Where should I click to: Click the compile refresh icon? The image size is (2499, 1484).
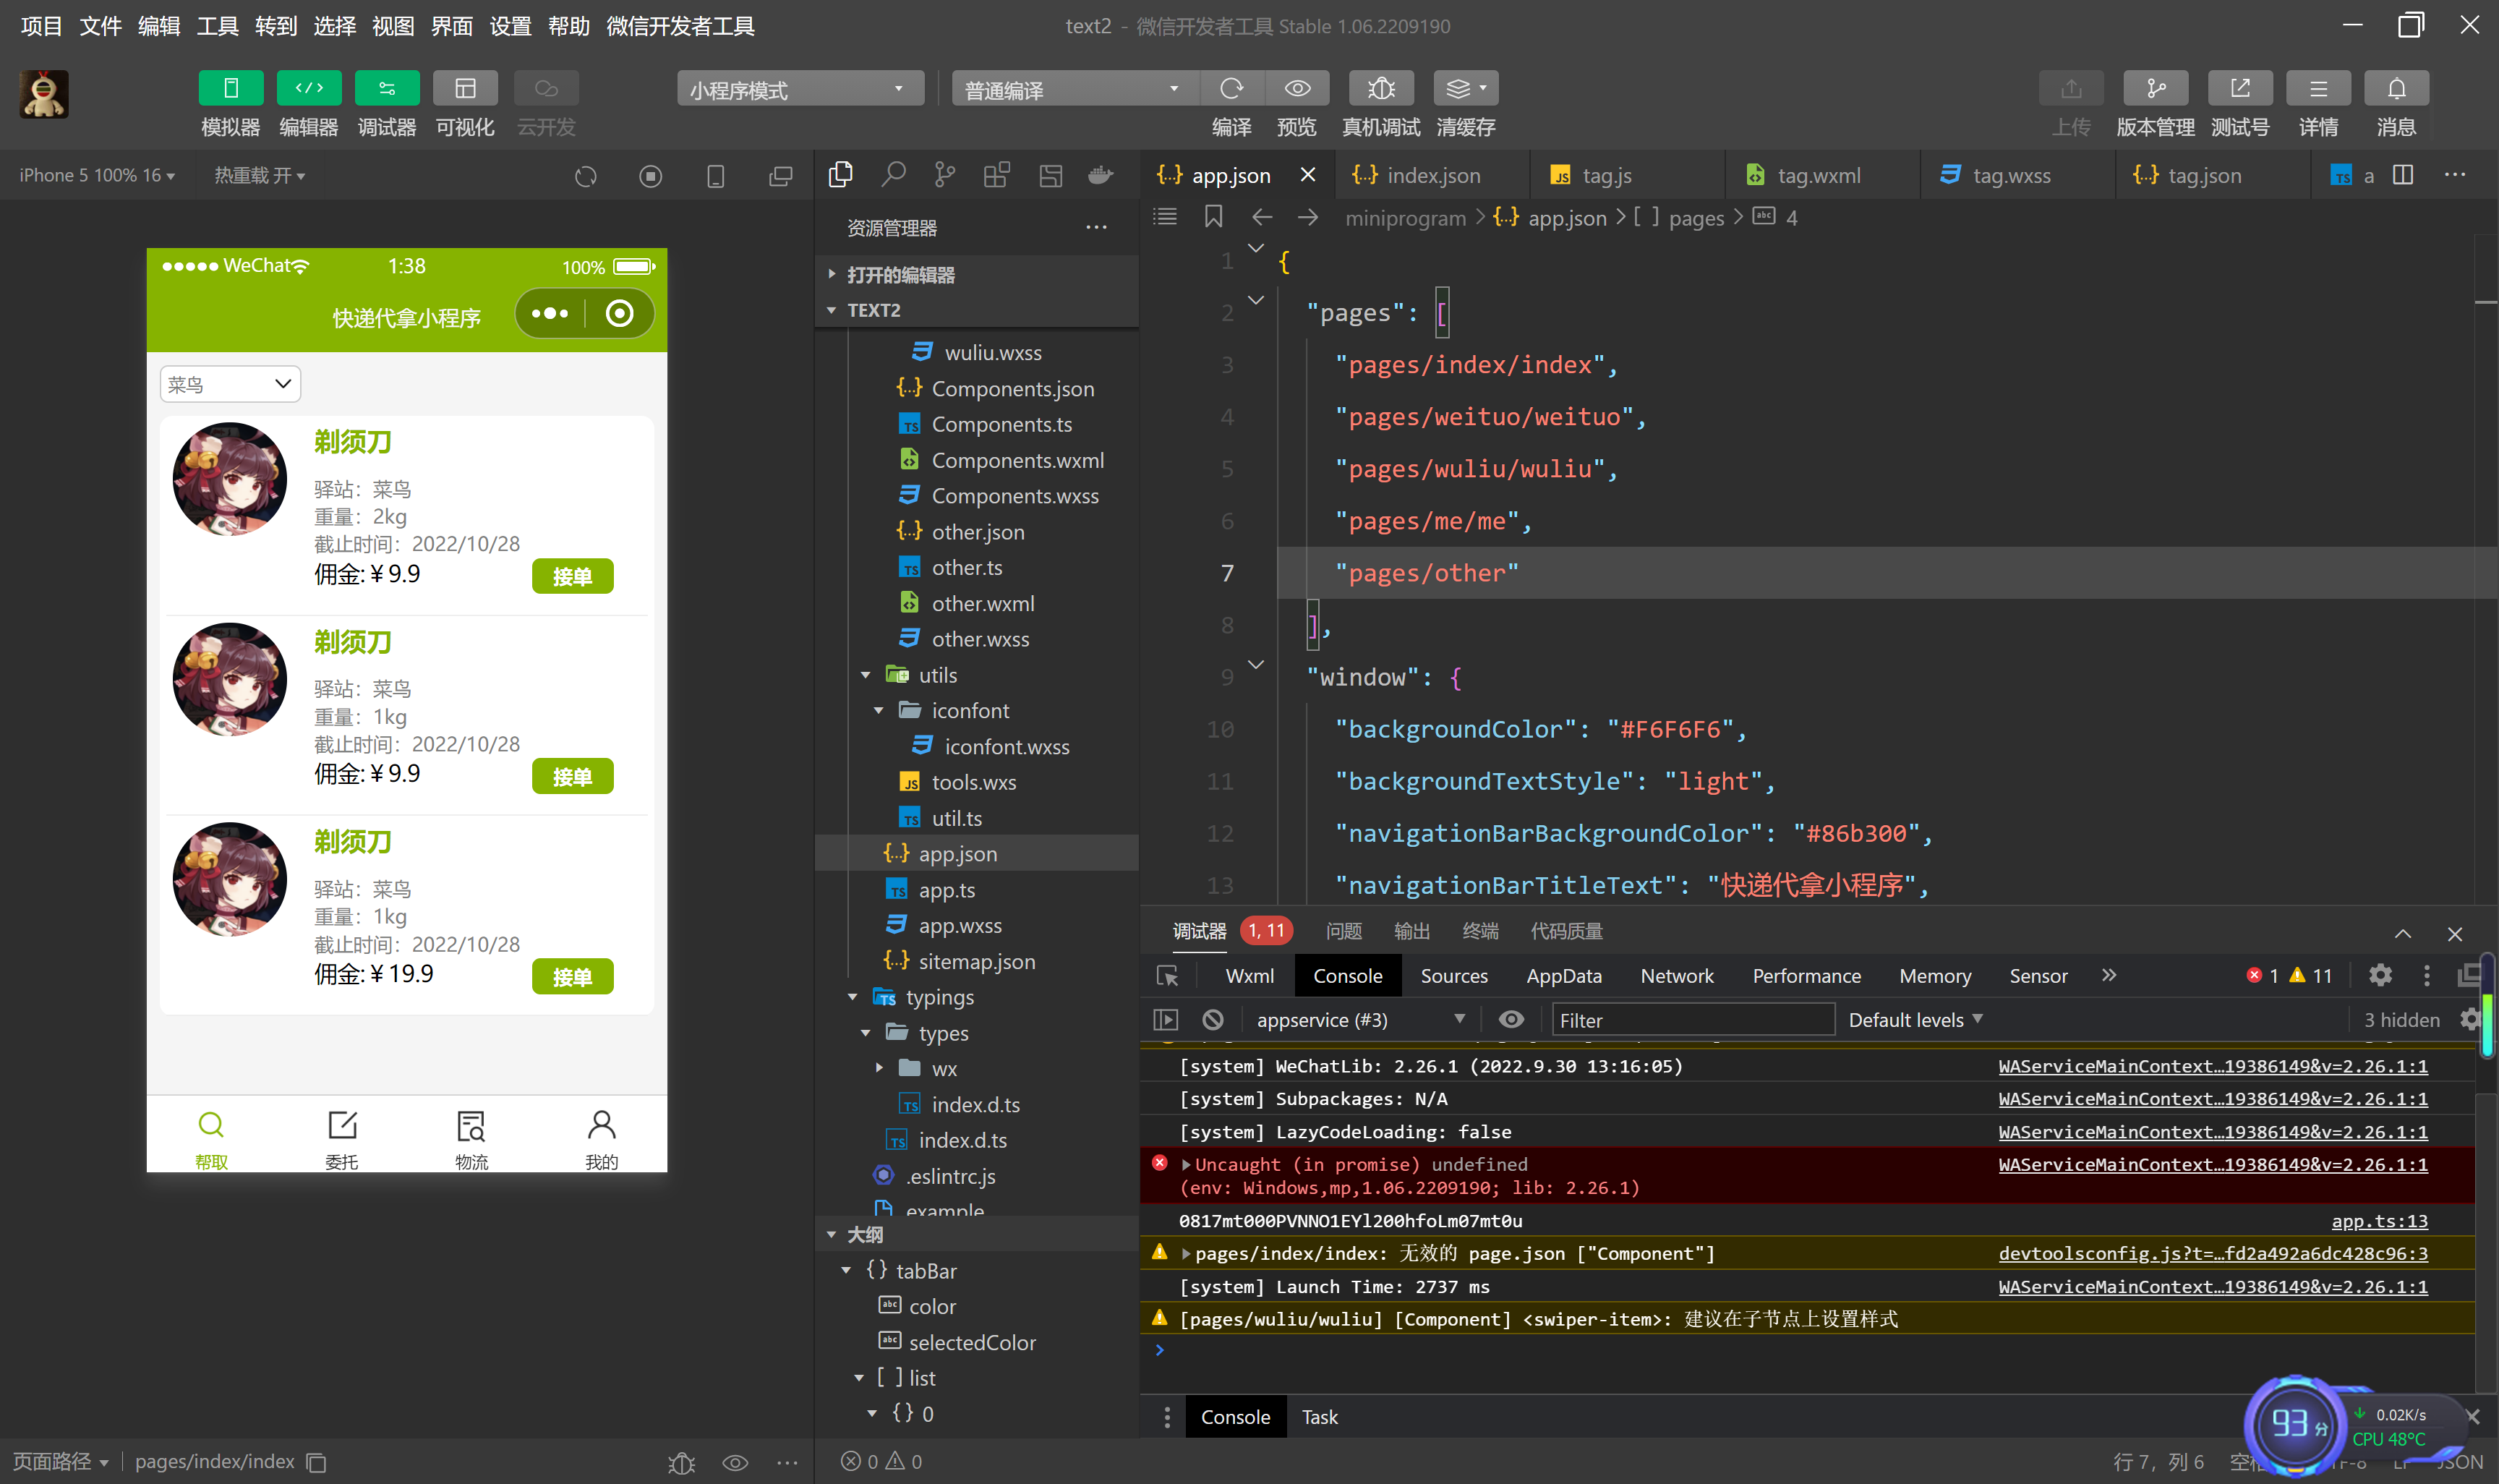[1231, 89]
